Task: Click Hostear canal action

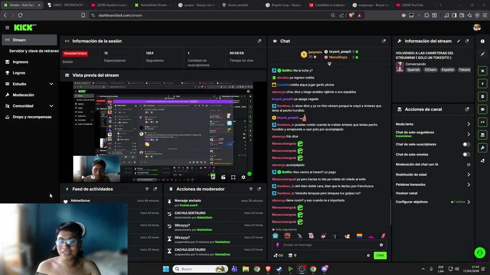Action: click(x=407, y=193)
